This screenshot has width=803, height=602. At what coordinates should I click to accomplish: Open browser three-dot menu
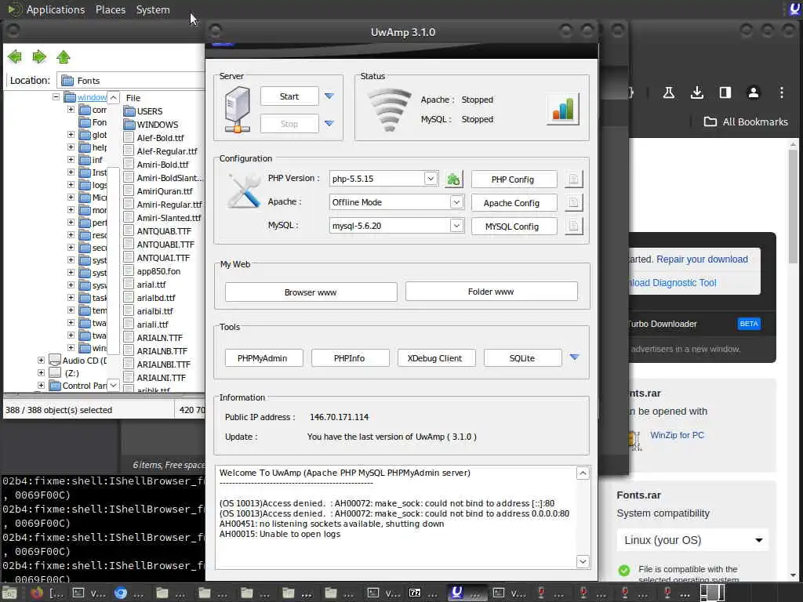(782, 92)
